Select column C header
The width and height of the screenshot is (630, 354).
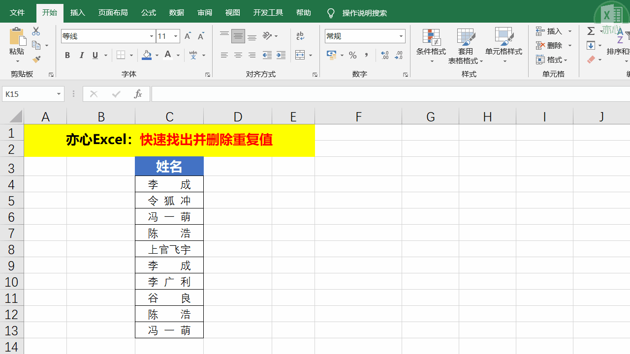click(169, 117)
